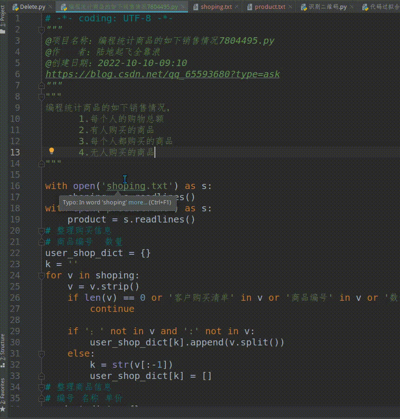Switch to the 识别二维码.py tab
This screenshot has width=400, height=419.
coord(327,7)
